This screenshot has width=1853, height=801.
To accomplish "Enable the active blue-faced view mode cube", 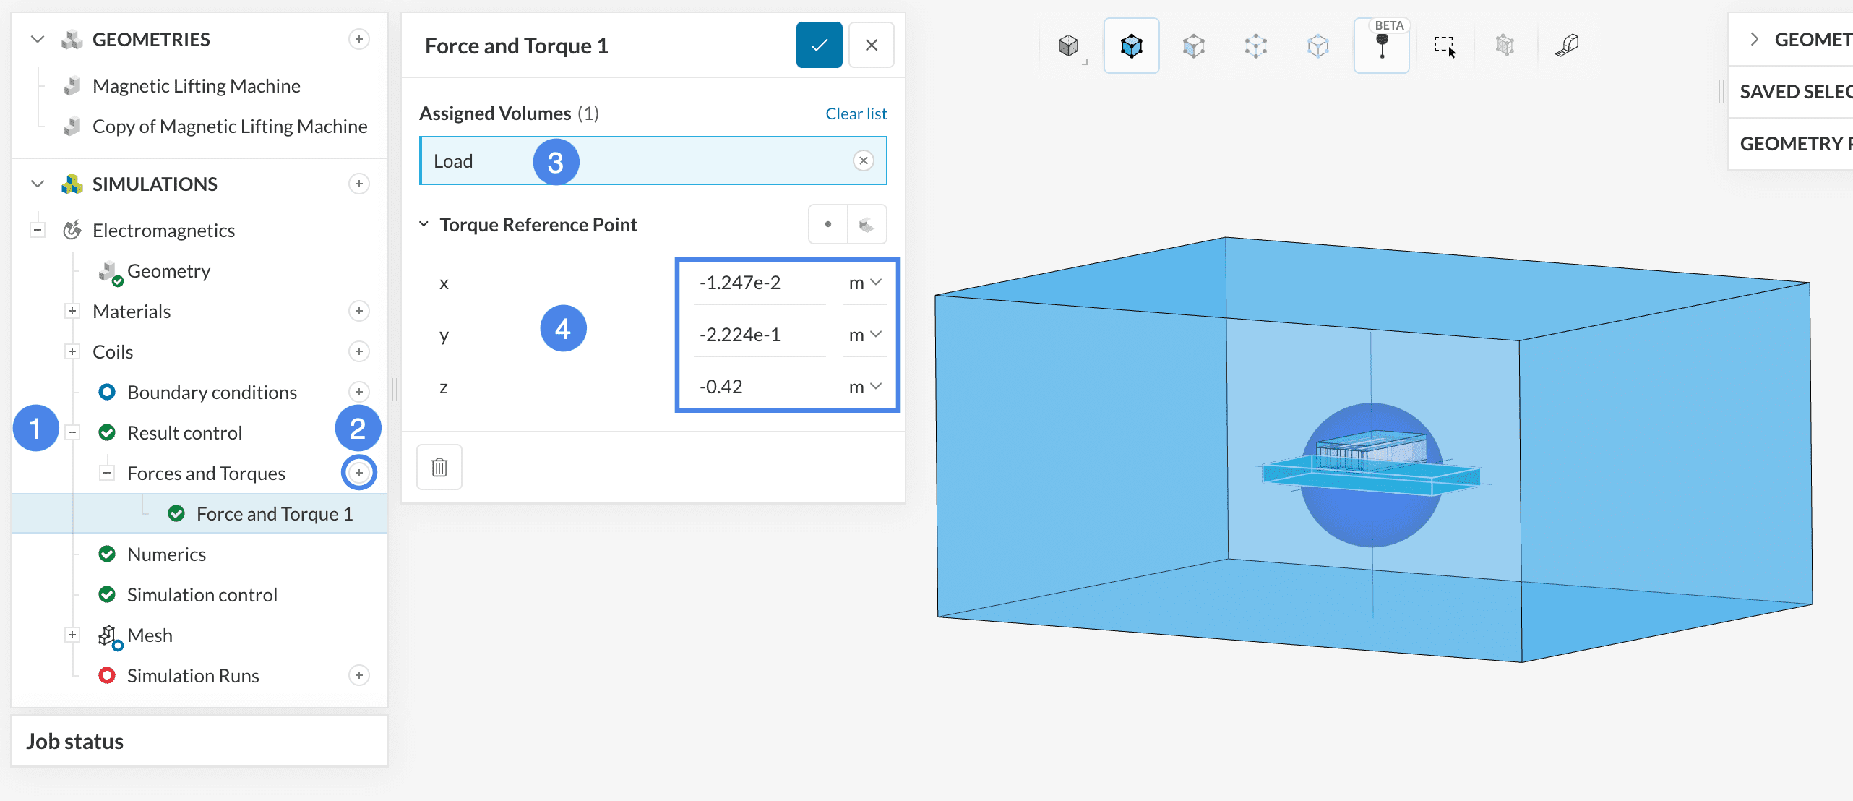I will pos(1131,46).
